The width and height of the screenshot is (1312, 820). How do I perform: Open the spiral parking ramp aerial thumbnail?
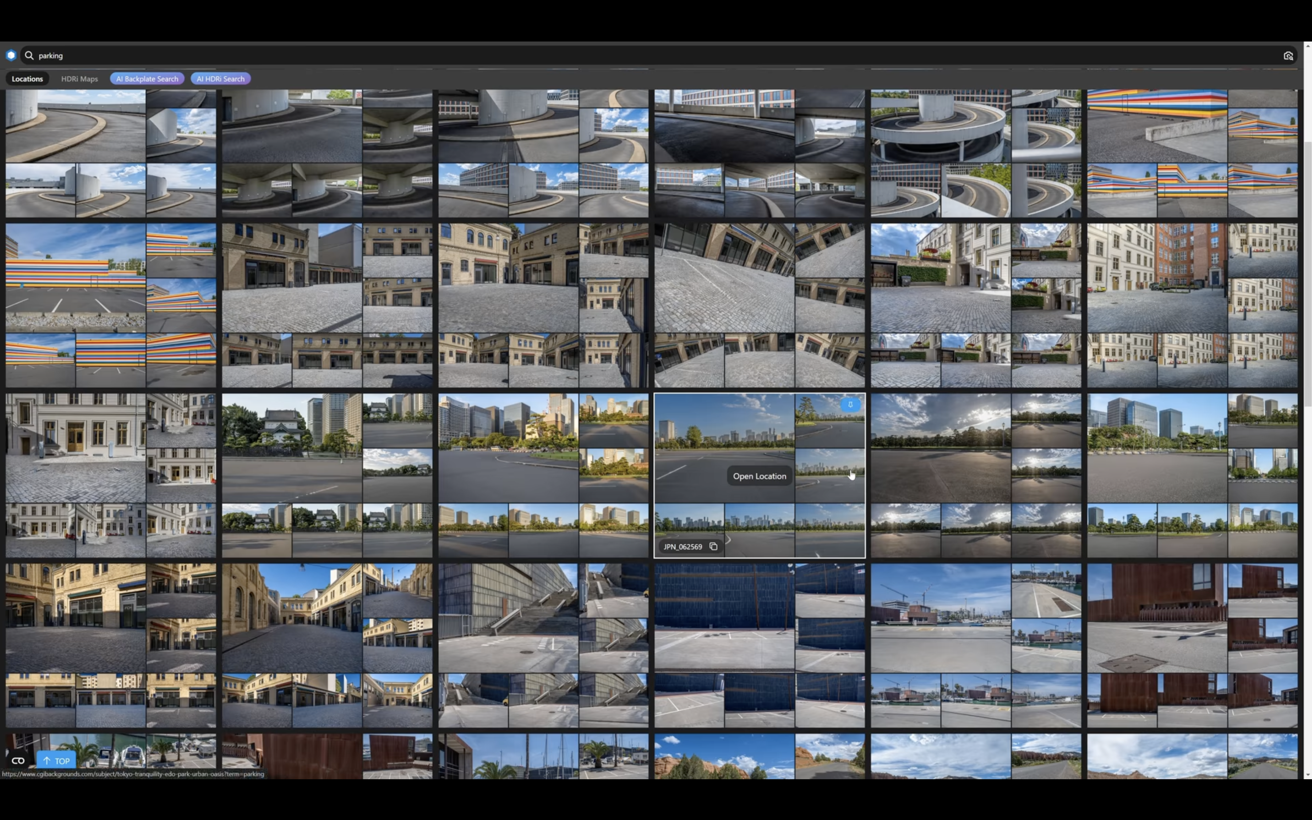click(940, 126)
